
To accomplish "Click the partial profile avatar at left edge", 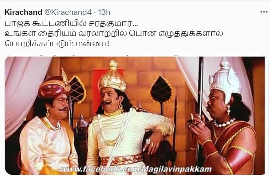I will tap(0, 17).
